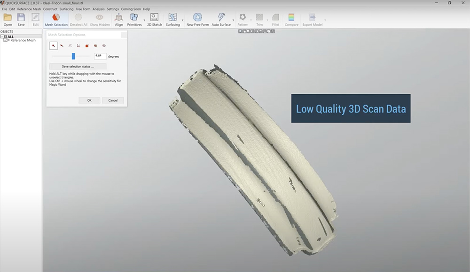
Task: Open the Align tool
Action: tap(119, 17)
